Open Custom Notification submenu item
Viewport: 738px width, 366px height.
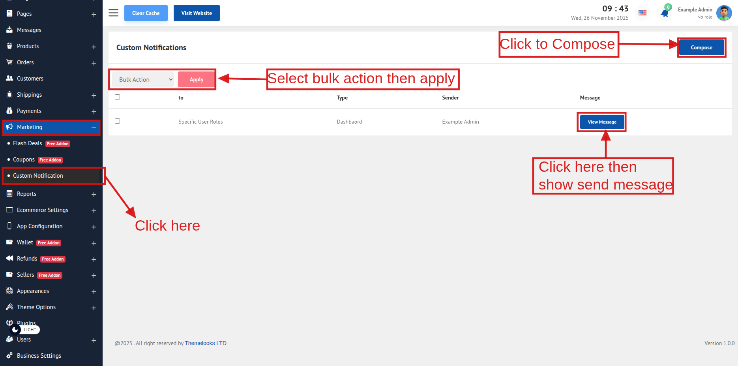click(38, 176)
